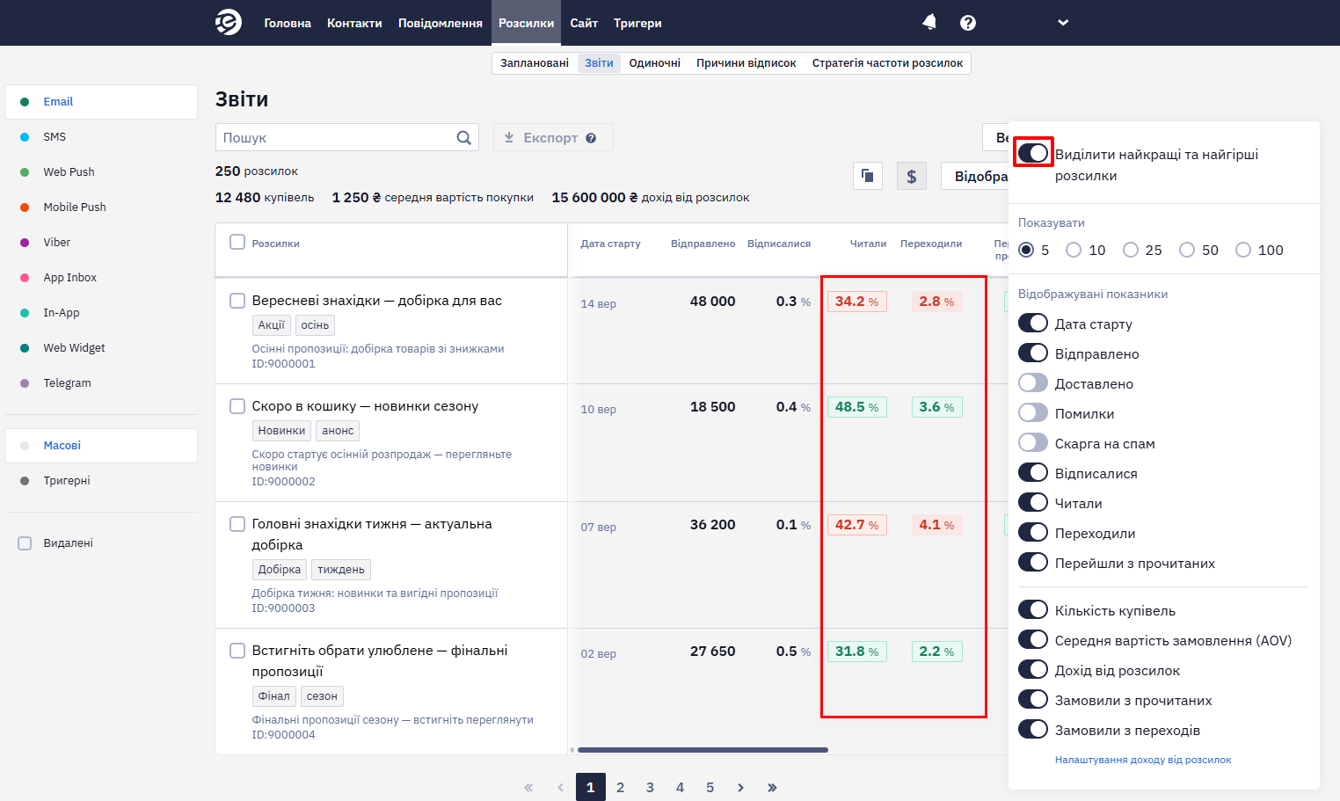Click the copy reports icon button

pyautogui.click(x=868, y=176)
